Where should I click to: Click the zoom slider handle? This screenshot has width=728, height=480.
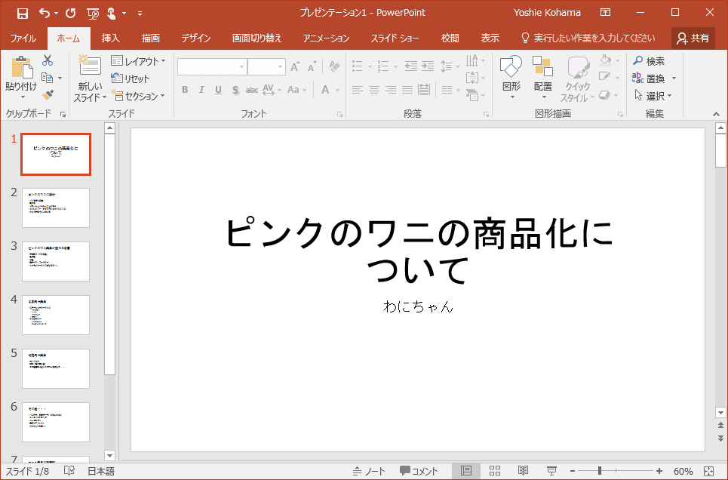[x=600, y=471]
